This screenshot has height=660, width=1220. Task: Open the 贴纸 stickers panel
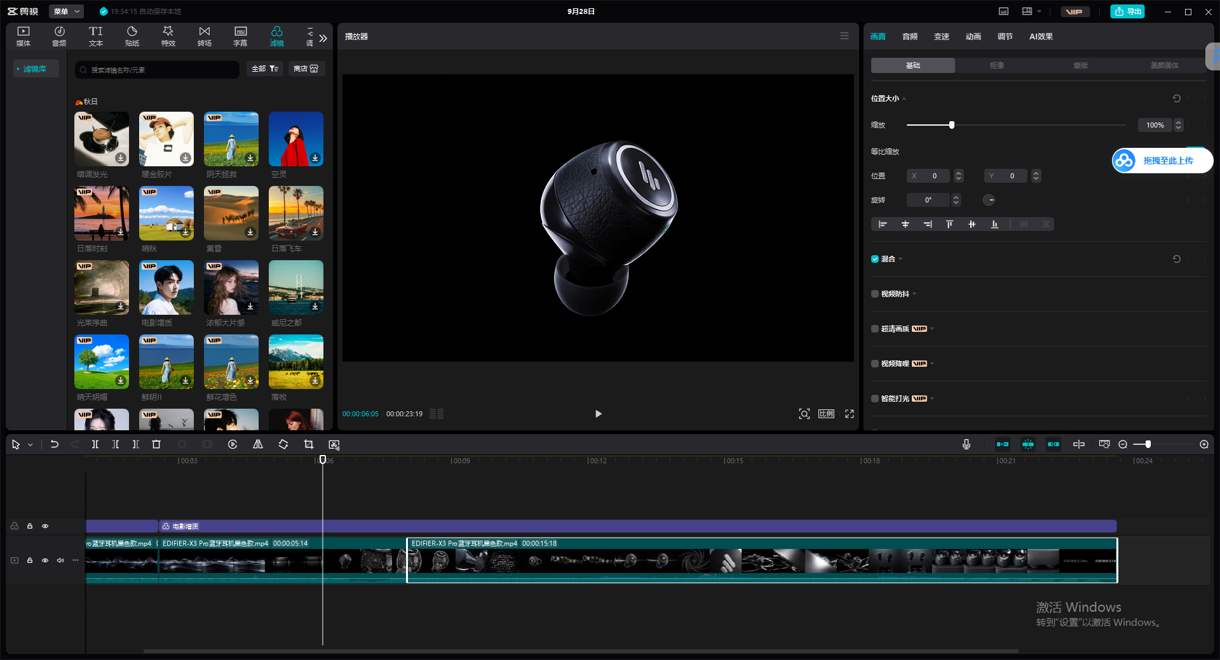(x=132, y=36)
